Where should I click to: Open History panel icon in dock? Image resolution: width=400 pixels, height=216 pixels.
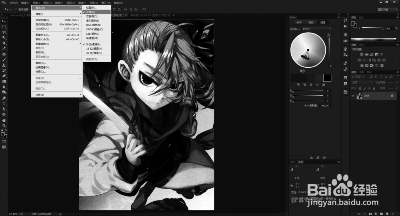coord(346,20)
